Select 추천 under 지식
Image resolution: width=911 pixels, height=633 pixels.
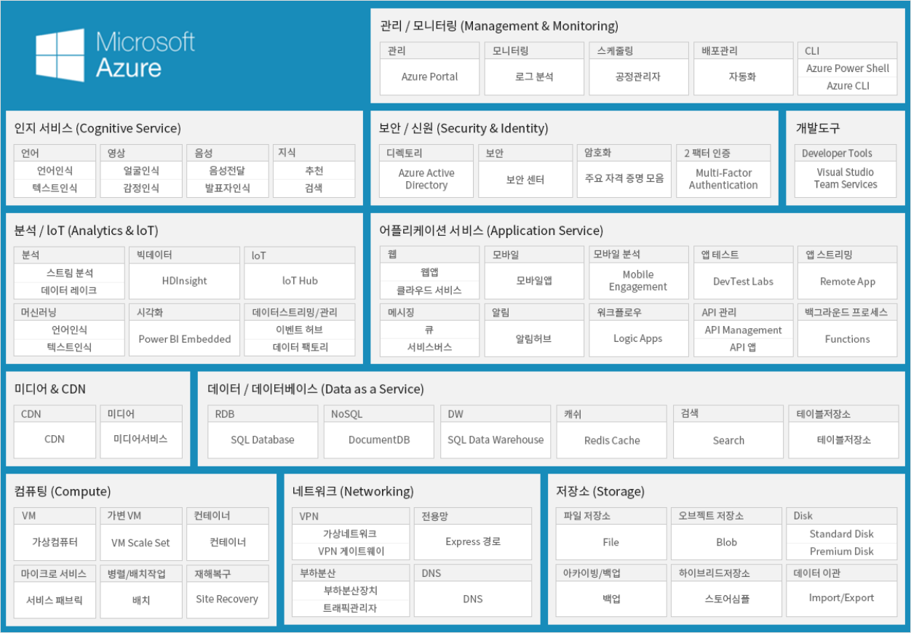click(x=314, y=171)
